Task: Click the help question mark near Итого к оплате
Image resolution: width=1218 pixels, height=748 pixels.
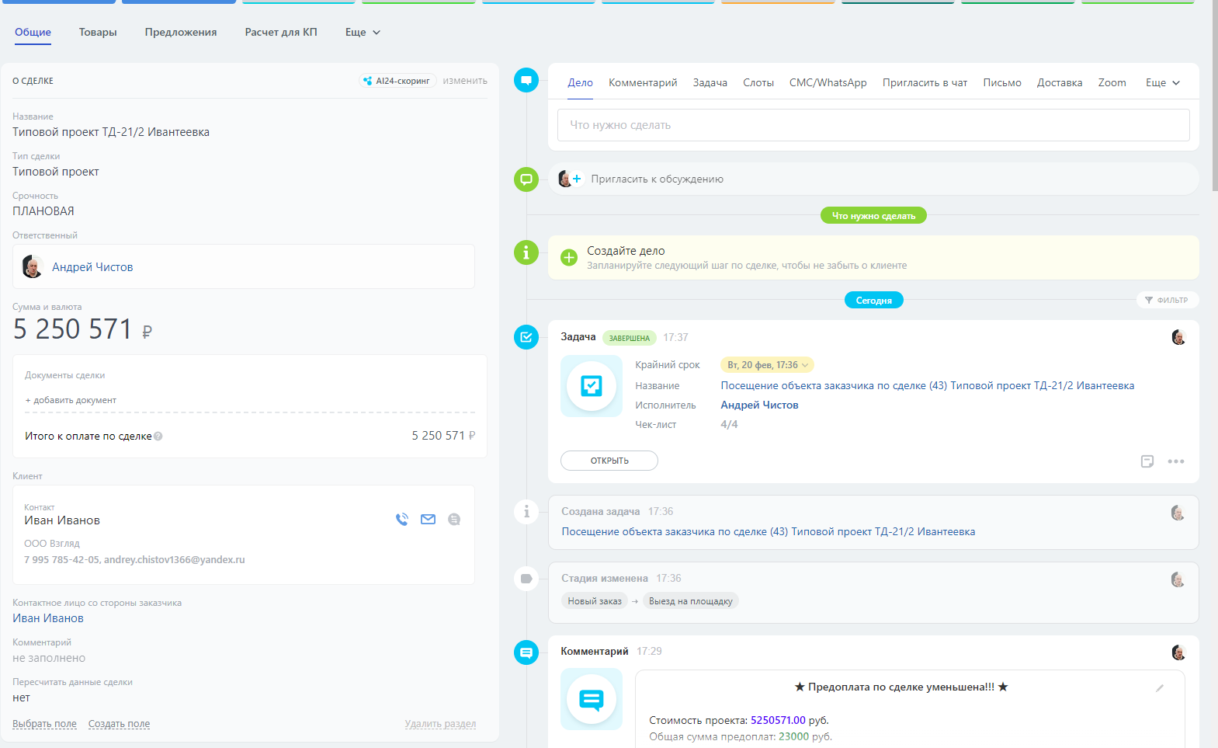Action: click(x=158, y=437)
